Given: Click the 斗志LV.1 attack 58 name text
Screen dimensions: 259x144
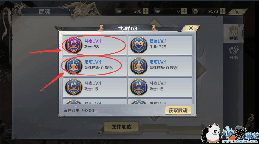Looking at the screenshot, I should pyautogui.click(x=93, y=41).
